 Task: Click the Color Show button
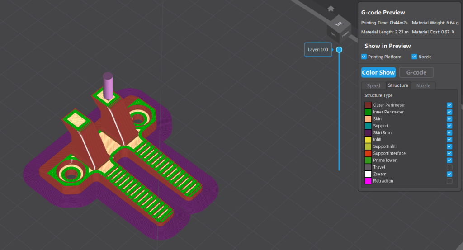[x=378, y=72]
